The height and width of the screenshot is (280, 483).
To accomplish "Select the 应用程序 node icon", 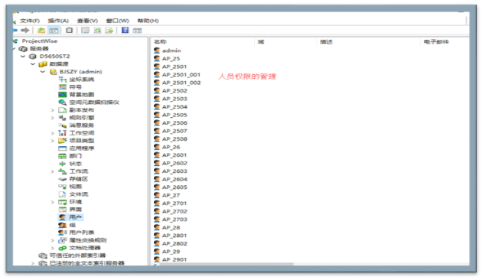I will pos(63,148).
